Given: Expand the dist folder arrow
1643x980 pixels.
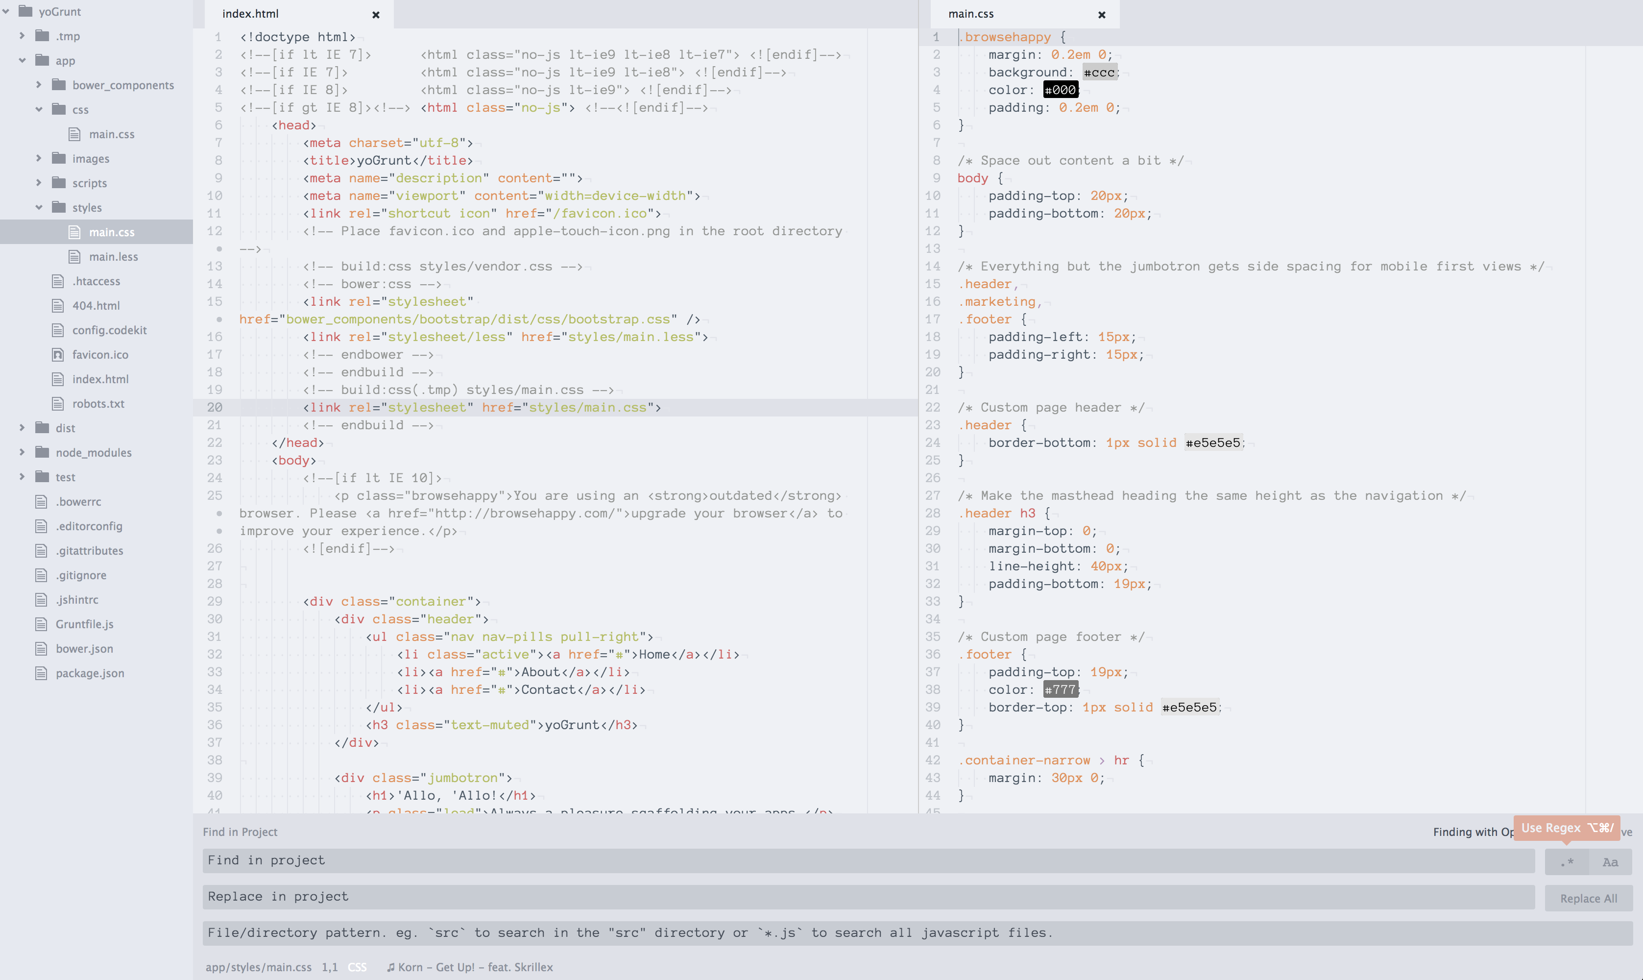Looking at the screenshot, I should [22, 428].
